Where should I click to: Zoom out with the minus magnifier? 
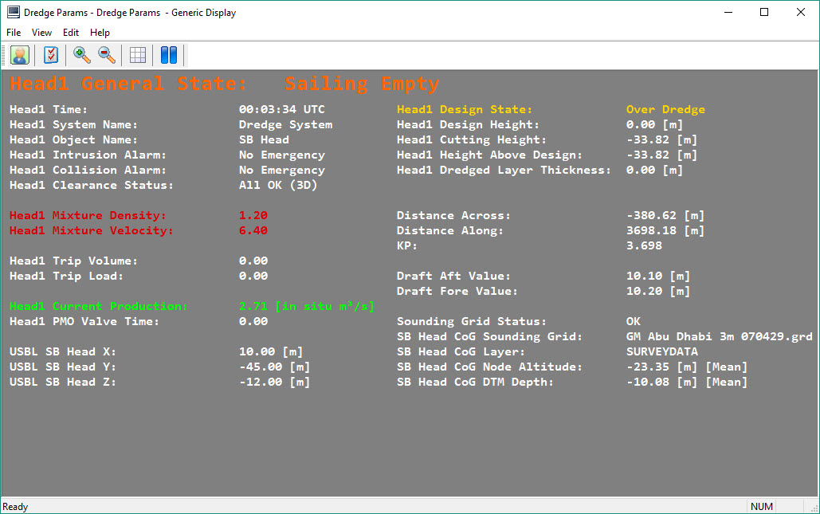(x=106, y=55)
